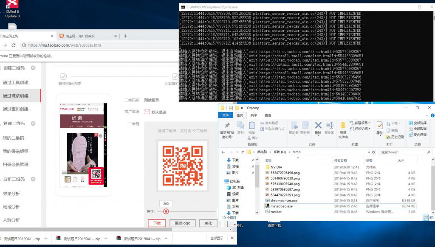This screenshot has width=435, height=247.
Task: Select the 主页 ribbon tab
Action: (x=240, y=115)
